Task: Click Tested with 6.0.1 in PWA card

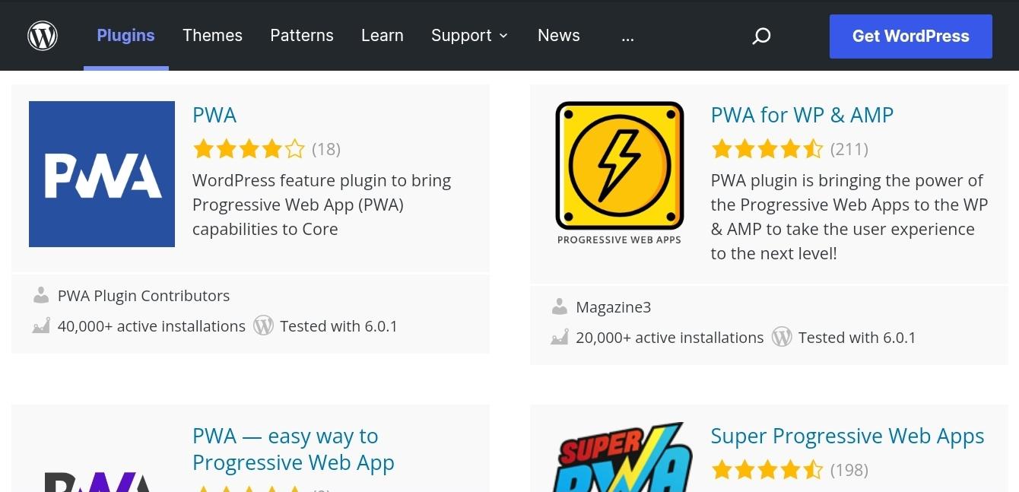Action: click(x=338, y=326)
